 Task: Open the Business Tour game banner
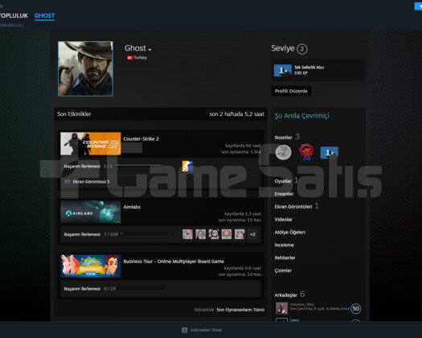coord(90,266)
